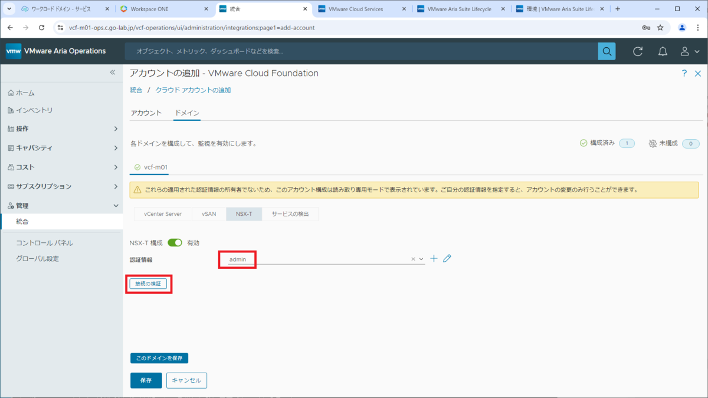
Task: Close the add account panel
Action: pos(697,74)
